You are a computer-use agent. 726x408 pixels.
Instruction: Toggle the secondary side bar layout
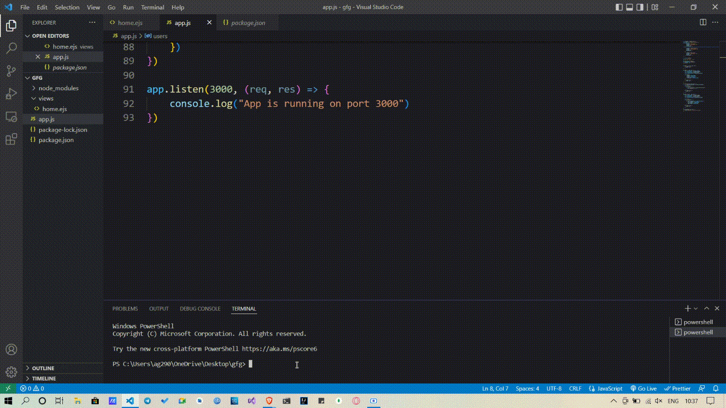[x=640, y=7]
